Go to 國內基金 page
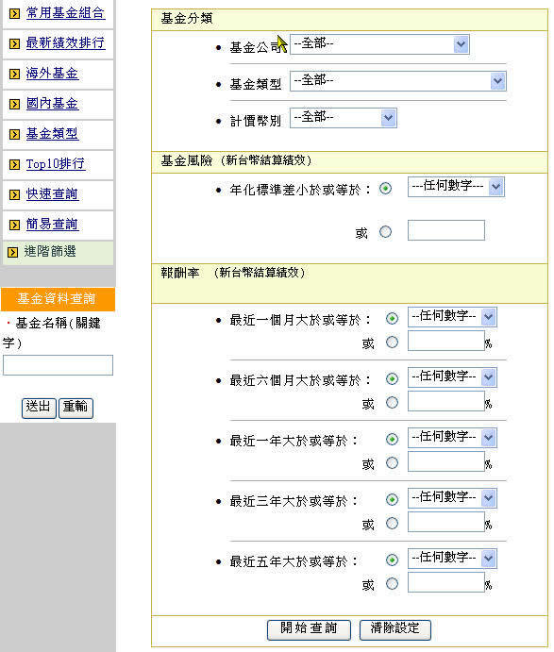 (52, 103)
